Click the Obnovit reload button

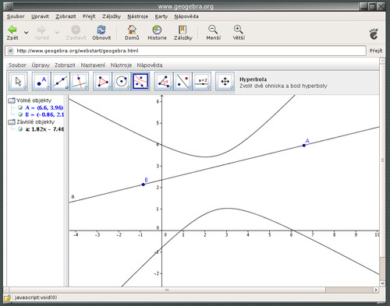coord(101,33)
